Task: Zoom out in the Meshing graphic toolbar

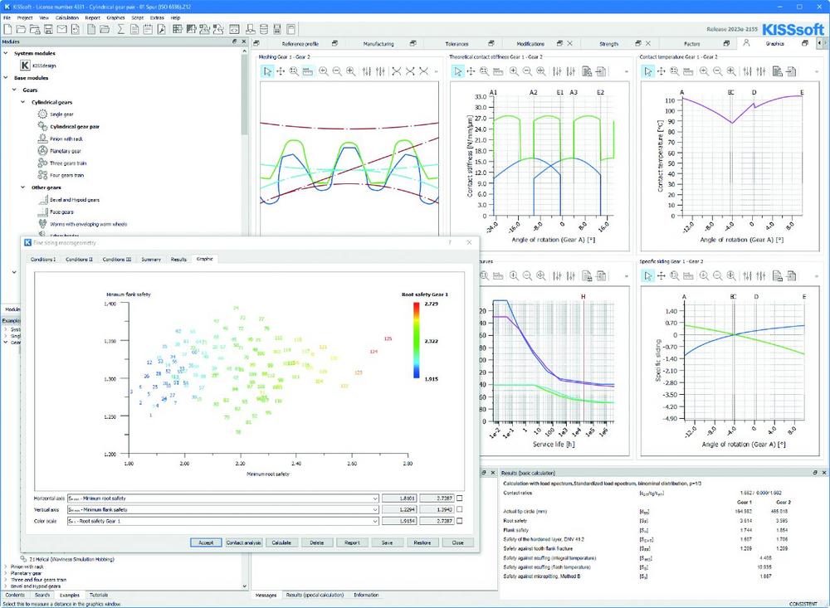Action: [x=337, y=71]
